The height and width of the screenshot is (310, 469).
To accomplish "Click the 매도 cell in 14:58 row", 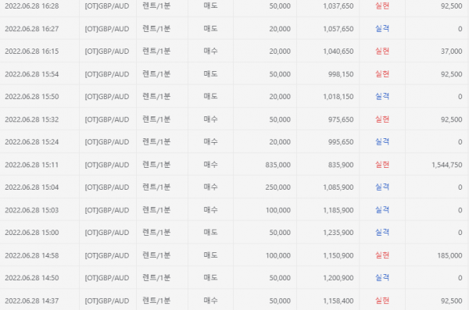I will (x=210, y=255).
